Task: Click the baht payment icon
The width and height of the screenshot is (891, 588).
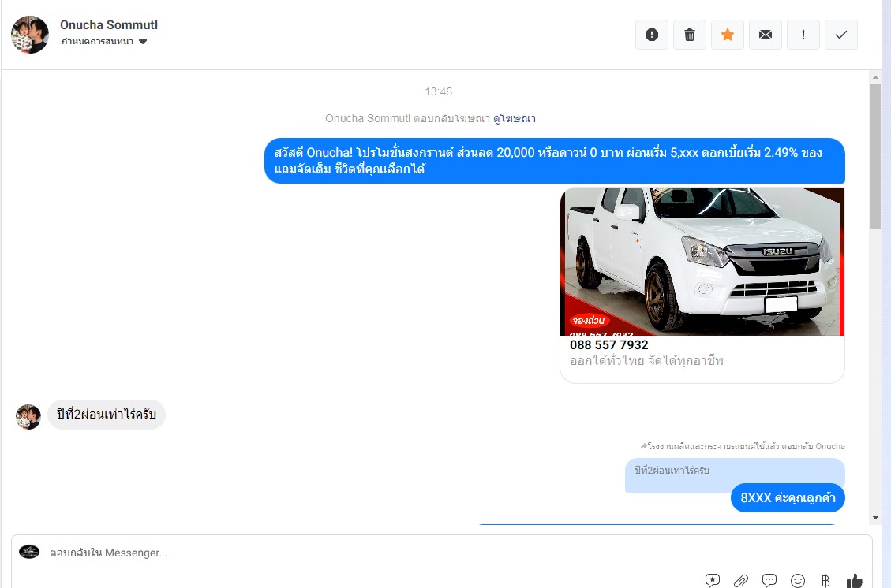Action: coord(825,580)
